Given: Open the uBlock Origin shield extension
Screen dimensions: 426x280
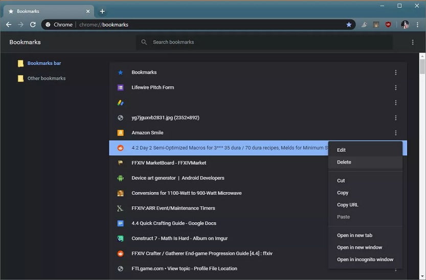Looking at the screenshot, I should [x=388, y=25].
